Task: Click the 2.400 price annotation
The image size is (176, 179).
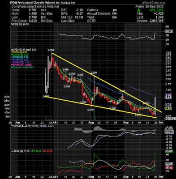Action: point(65,69)
